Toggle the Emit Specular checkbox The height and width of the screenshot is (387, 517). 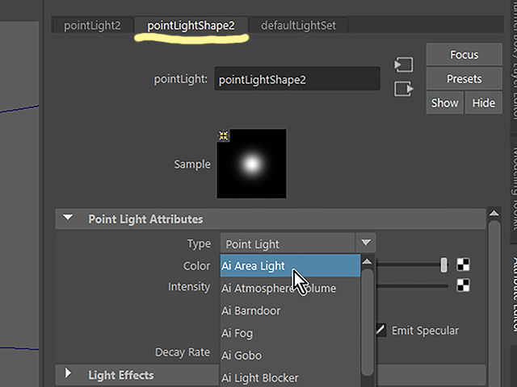[x=380, y=330]
